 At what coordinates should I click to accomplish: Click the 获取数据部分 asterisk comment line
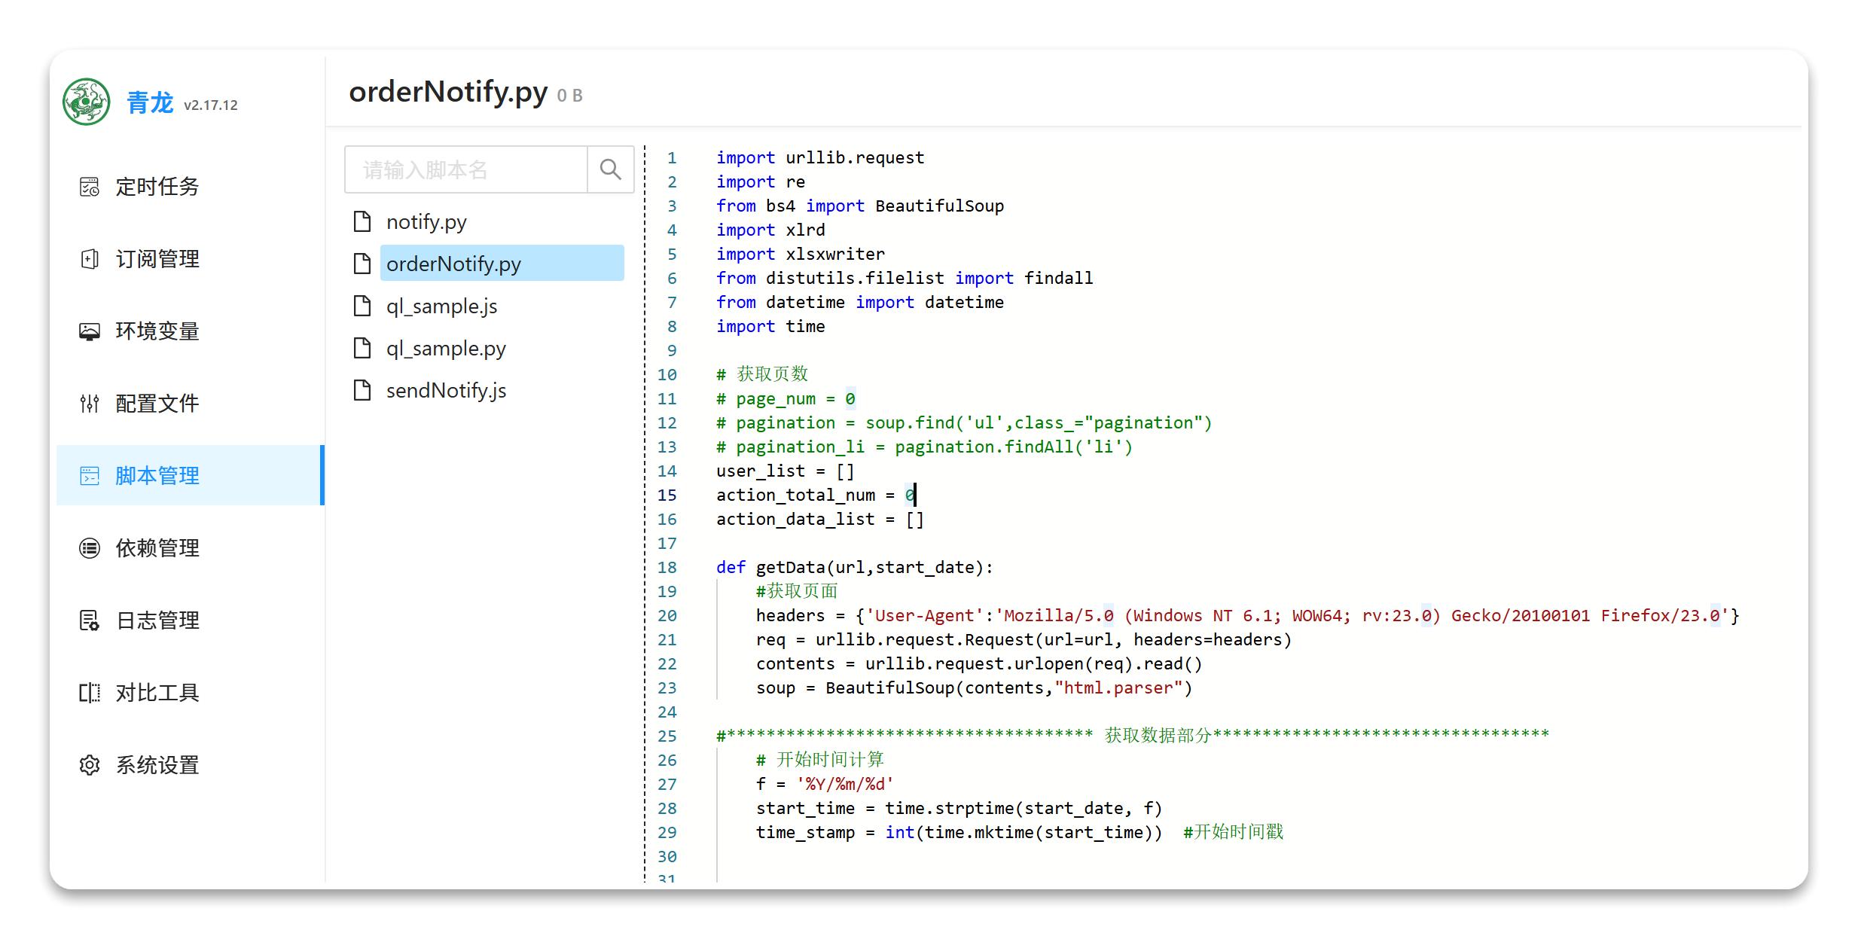tap(1133, 735)
